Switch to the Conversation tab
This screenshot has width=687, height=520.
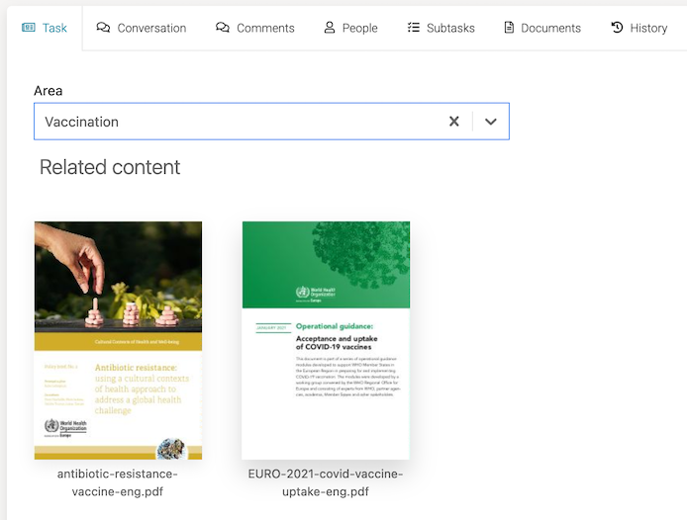[142, 28]
